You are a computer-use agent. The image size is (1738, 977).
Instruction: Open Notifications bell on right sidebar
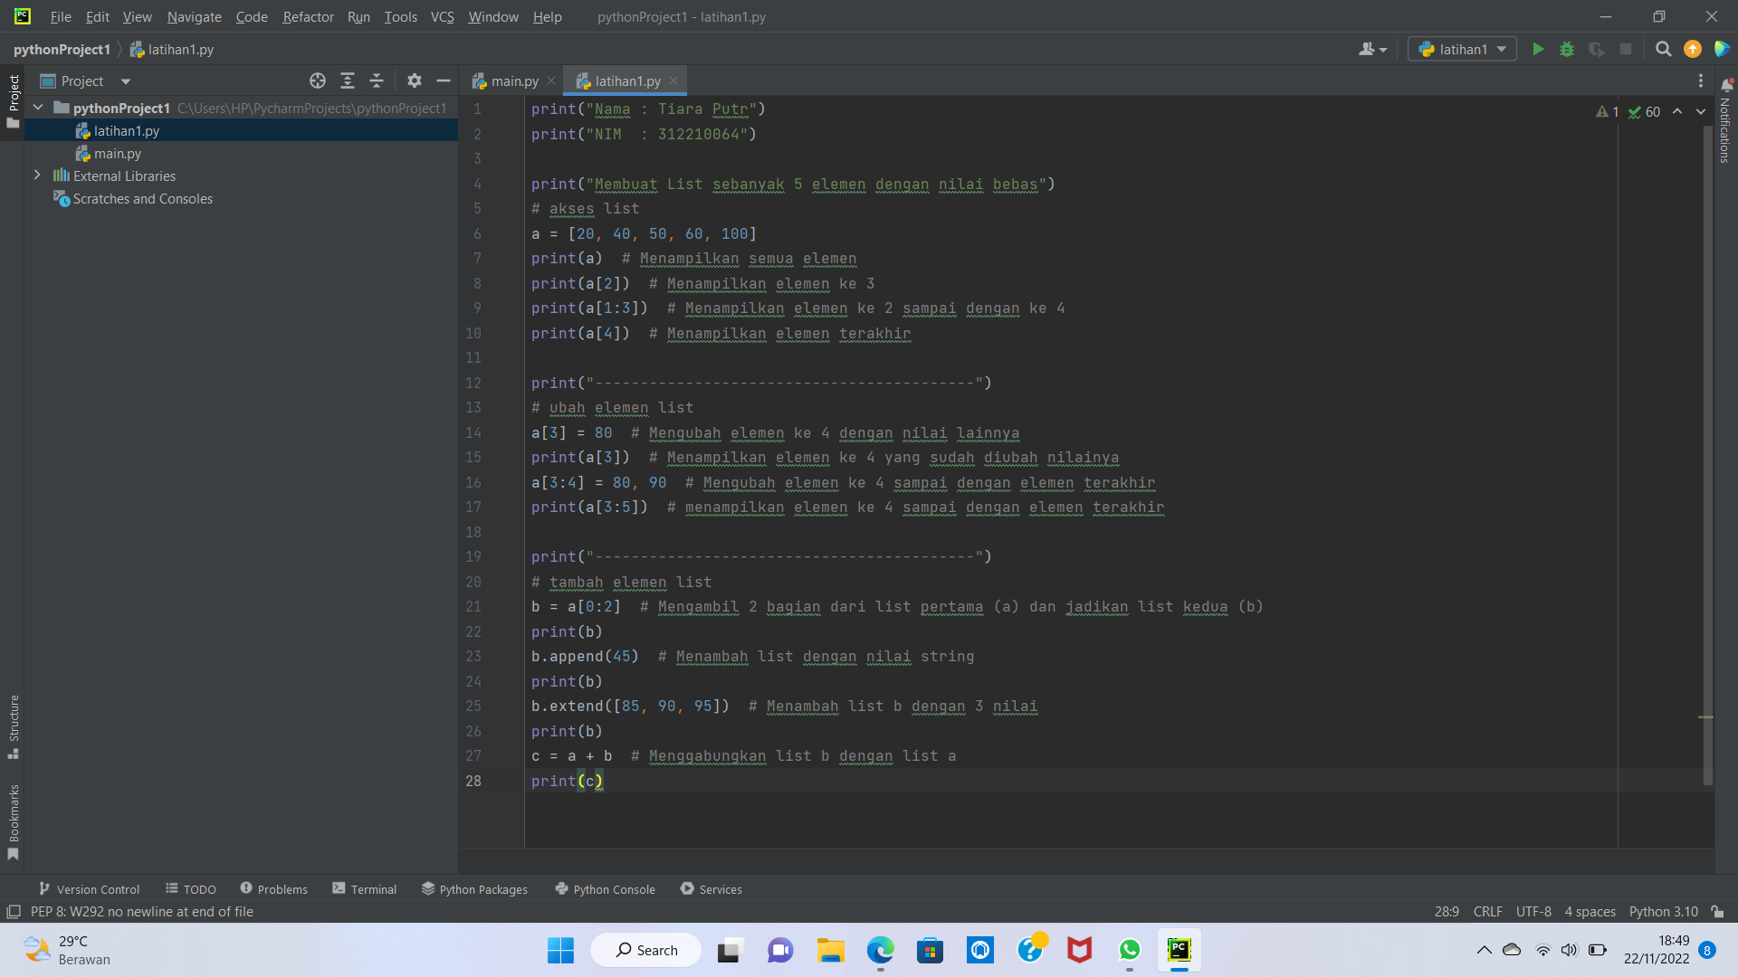(x=1726, y=85)
